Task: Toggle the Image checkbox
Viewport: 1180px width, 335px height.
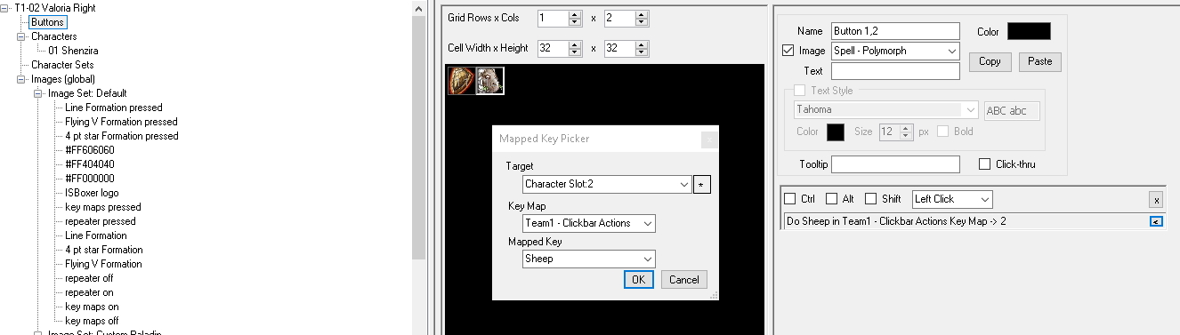Action: (x=788, y=51)
